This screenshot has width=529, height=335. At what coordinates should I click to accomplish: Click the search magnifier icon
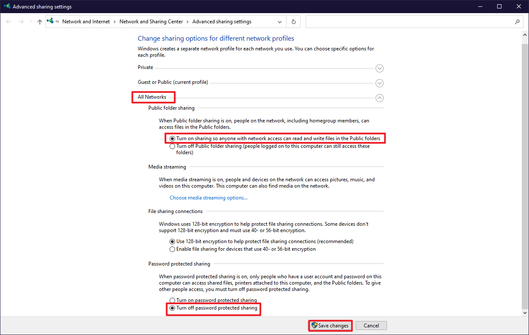(517, 22)
